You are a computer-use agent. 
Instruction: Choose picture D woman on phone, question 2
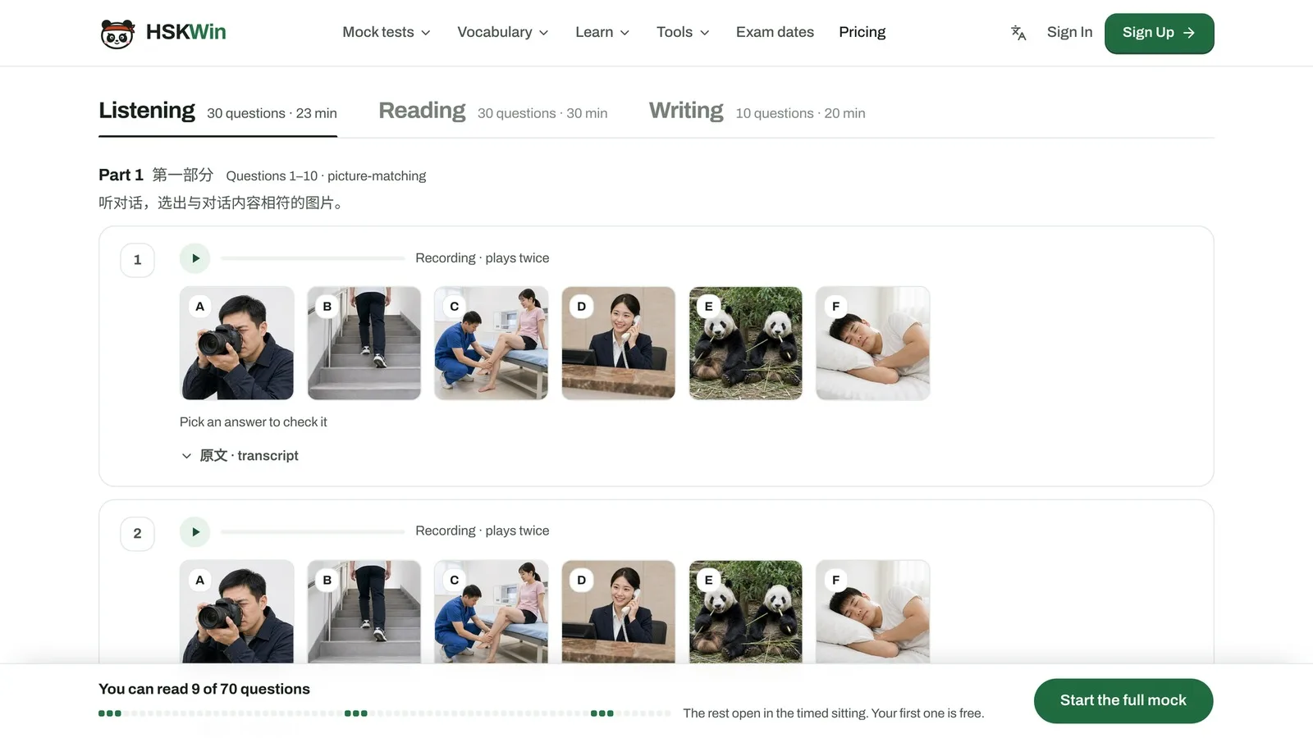coord(619,612)
